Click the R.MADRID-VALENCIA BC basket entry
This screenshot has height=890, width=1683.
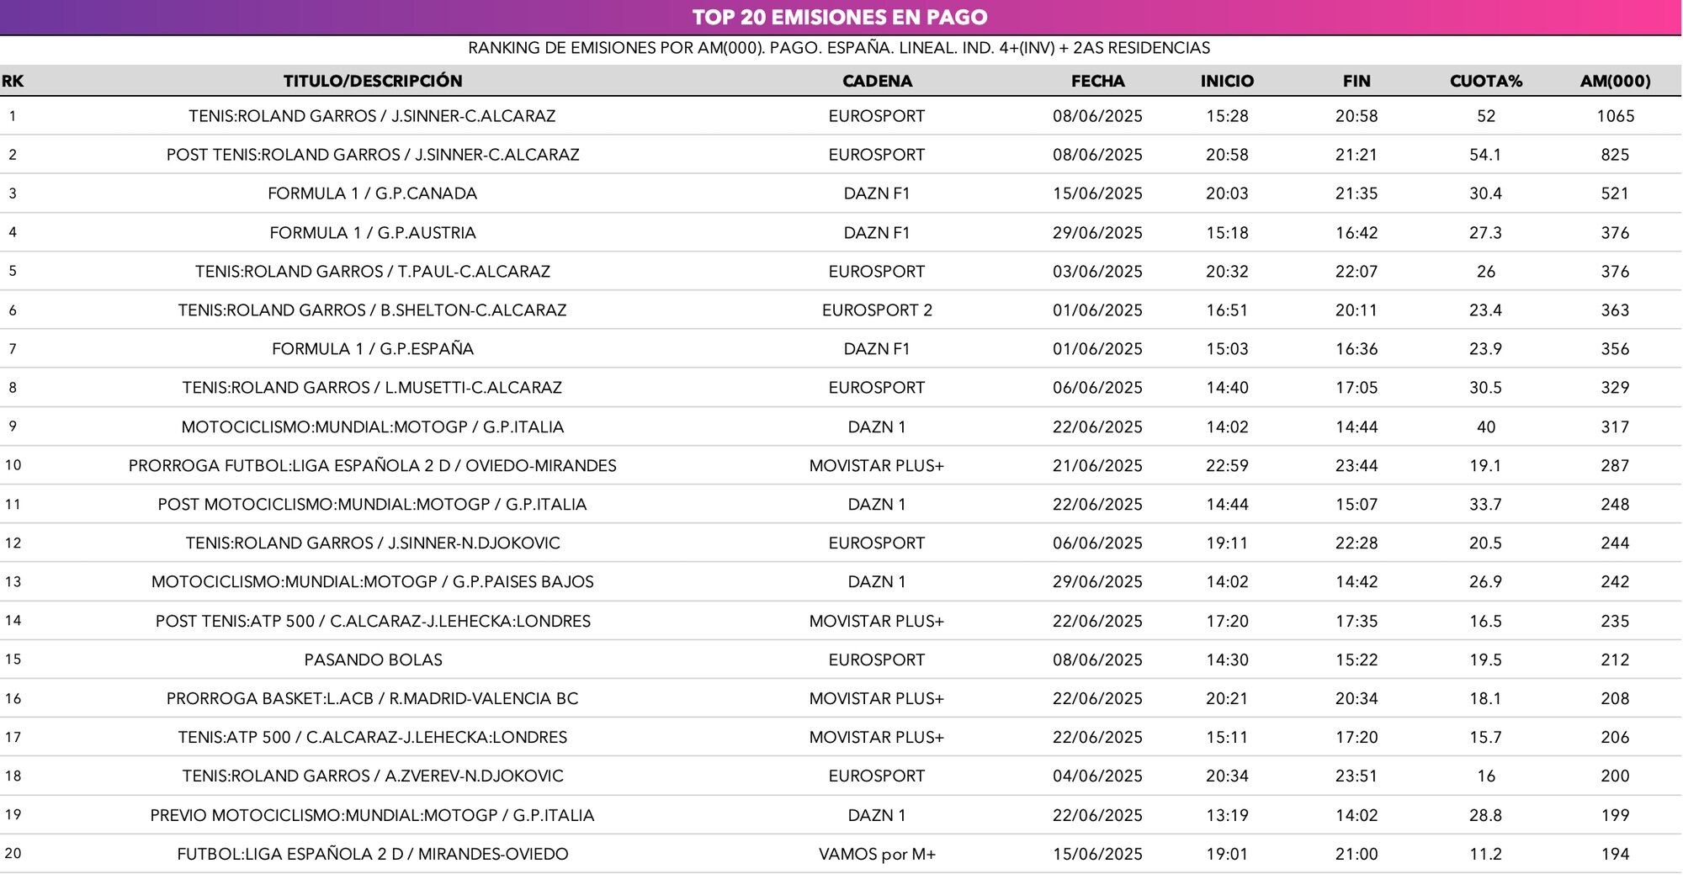pyautogui.click(x=373, y=699)
